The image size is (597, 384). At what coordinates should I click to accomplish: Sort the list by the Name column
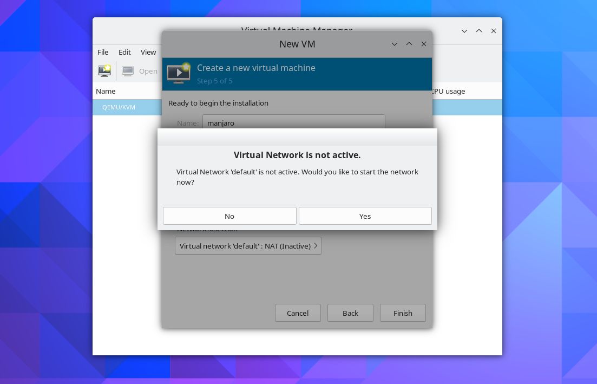click(106, 91)
